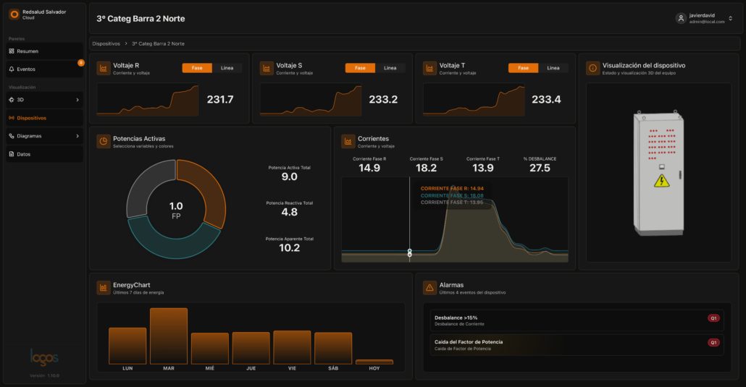The width and height of the screenshot is (746, 387).
Task: Click the Alarmas warning triangle icon
Action: pos(429,288)
